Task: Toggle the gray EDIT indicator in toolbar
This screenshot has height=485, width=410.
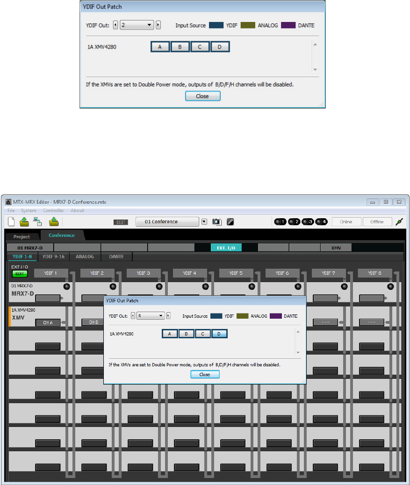Action: pos(121,222)
